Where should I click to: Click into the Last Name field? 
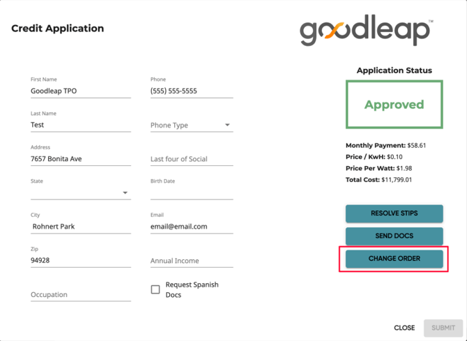pyautogui.click(x=80, y=125)
